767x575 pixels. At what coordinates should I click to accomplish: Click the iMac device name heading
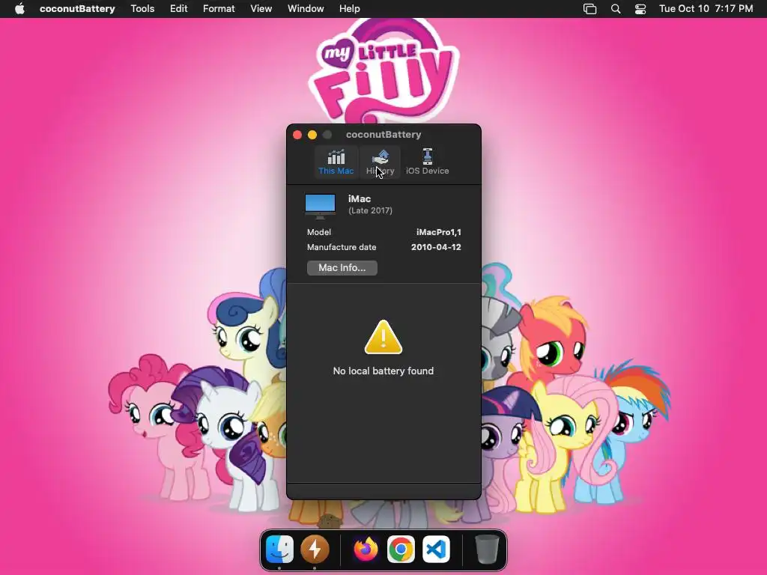tap(360, 198)
